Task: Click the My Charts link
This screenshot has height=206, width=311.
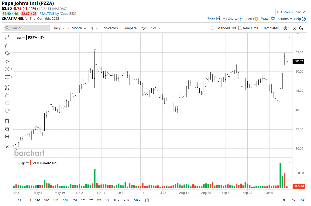Action: [x=230, y=19]
